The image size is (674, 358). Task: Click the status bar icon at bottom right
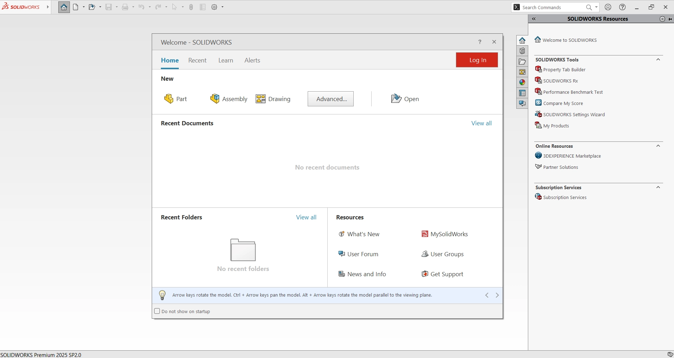pyautogui.click(x=670, y=354)
